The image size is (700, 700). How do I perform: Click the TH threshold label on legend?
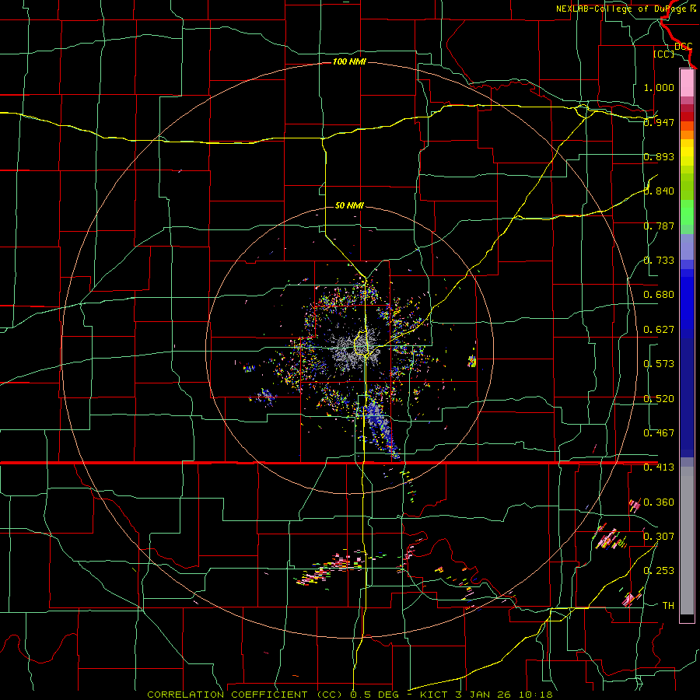pos(668,606)
